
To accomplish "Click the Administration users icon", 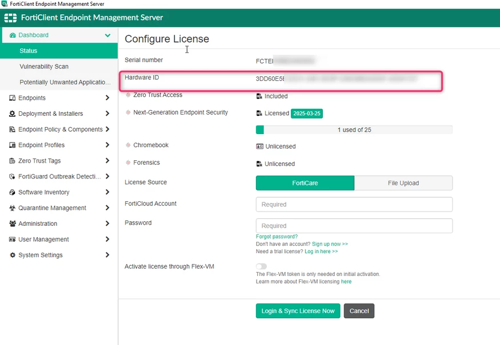I will [13, 224].
